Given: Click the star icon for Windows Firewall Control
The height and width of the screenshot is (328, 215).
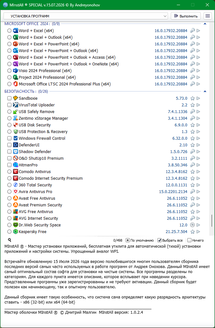Looking at the screenshot, I should point(192,138).
